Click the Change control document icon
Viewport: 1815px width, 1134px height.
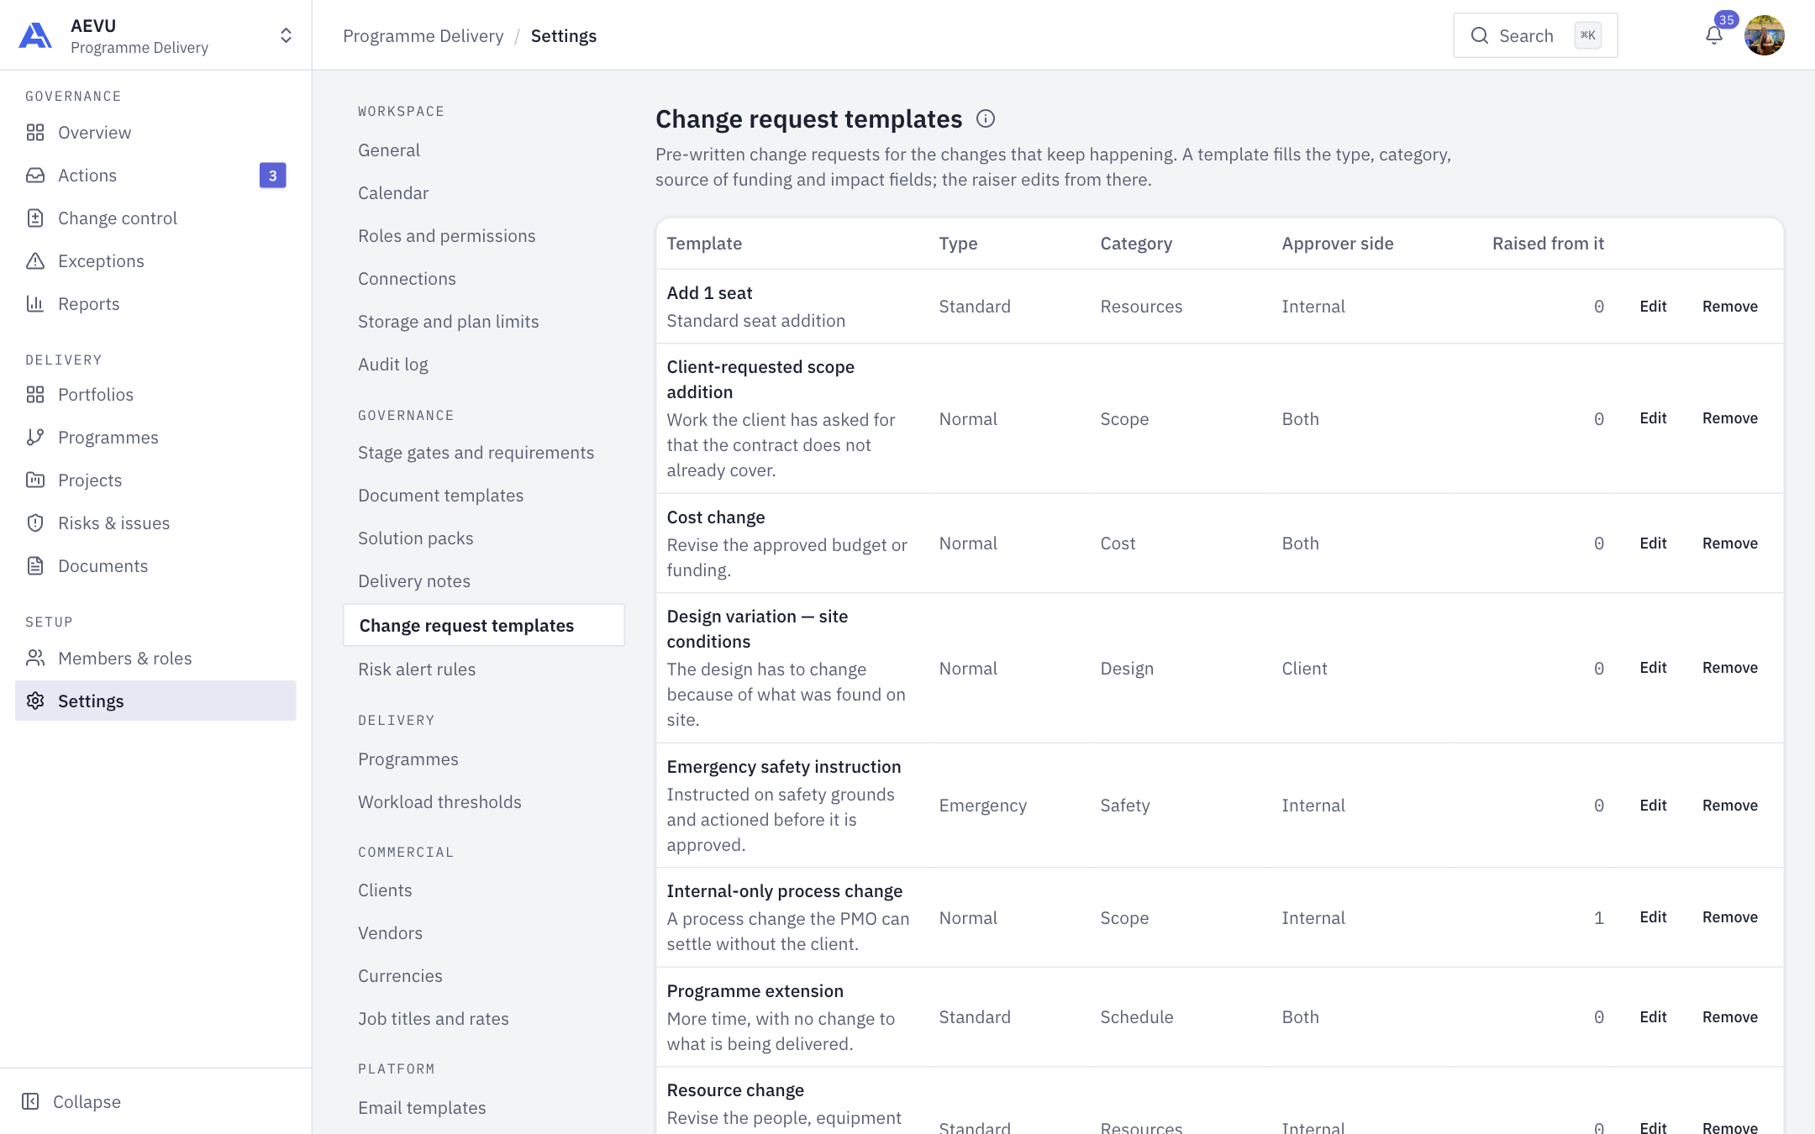[35, 218]
